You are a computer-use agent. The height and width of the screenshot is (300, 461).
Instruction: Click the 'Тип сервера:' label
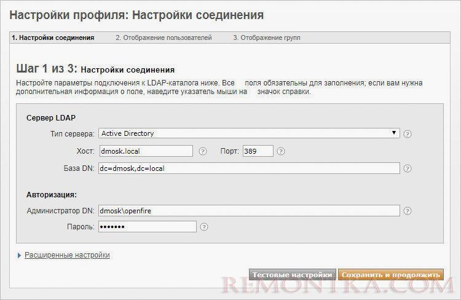tap(73, 134)
